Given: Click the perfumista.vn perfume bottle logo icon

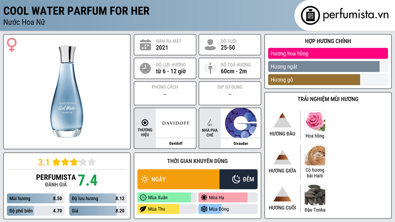Looking at the screenshot, I should point(310,15).
